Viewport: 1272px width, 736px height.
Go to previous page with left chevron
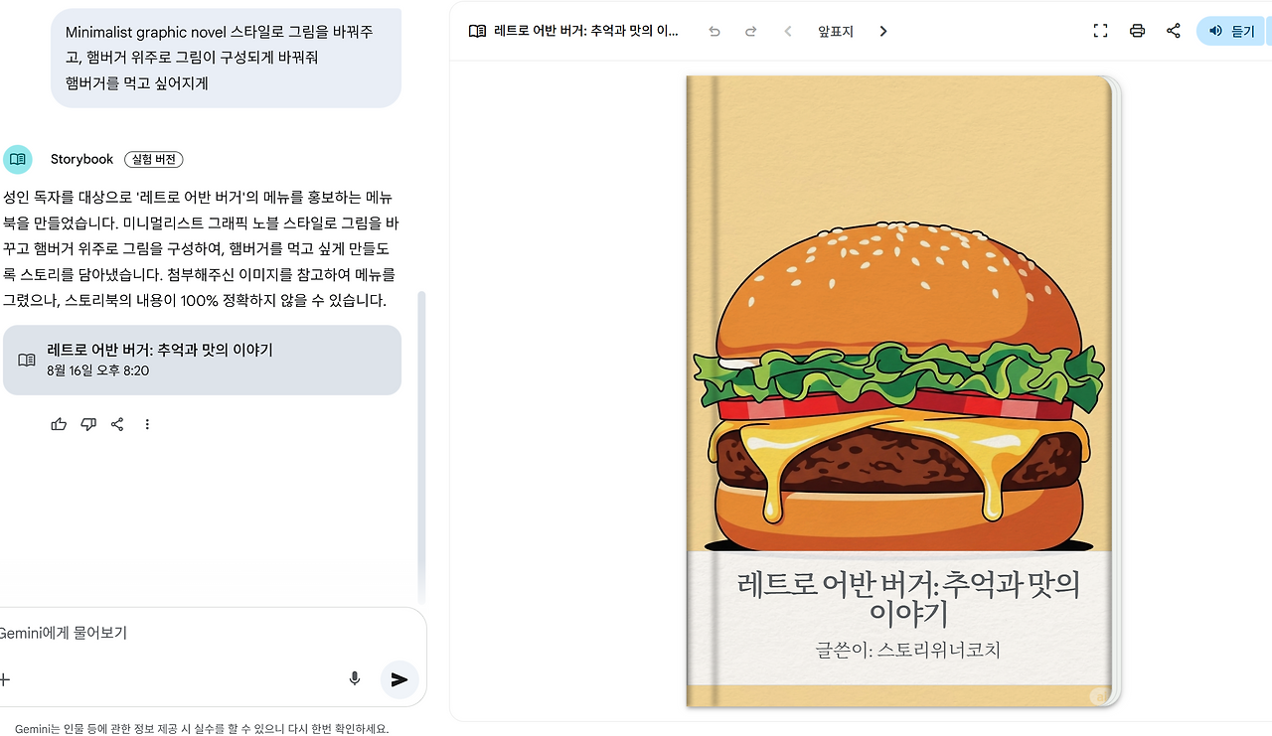click(788, 32)
